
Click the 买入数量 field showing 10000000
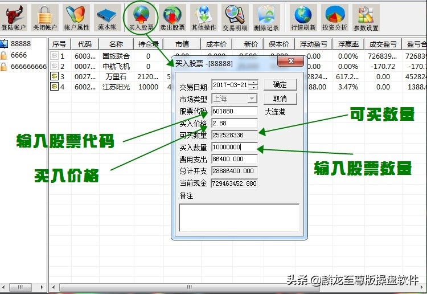pos(234,147)
